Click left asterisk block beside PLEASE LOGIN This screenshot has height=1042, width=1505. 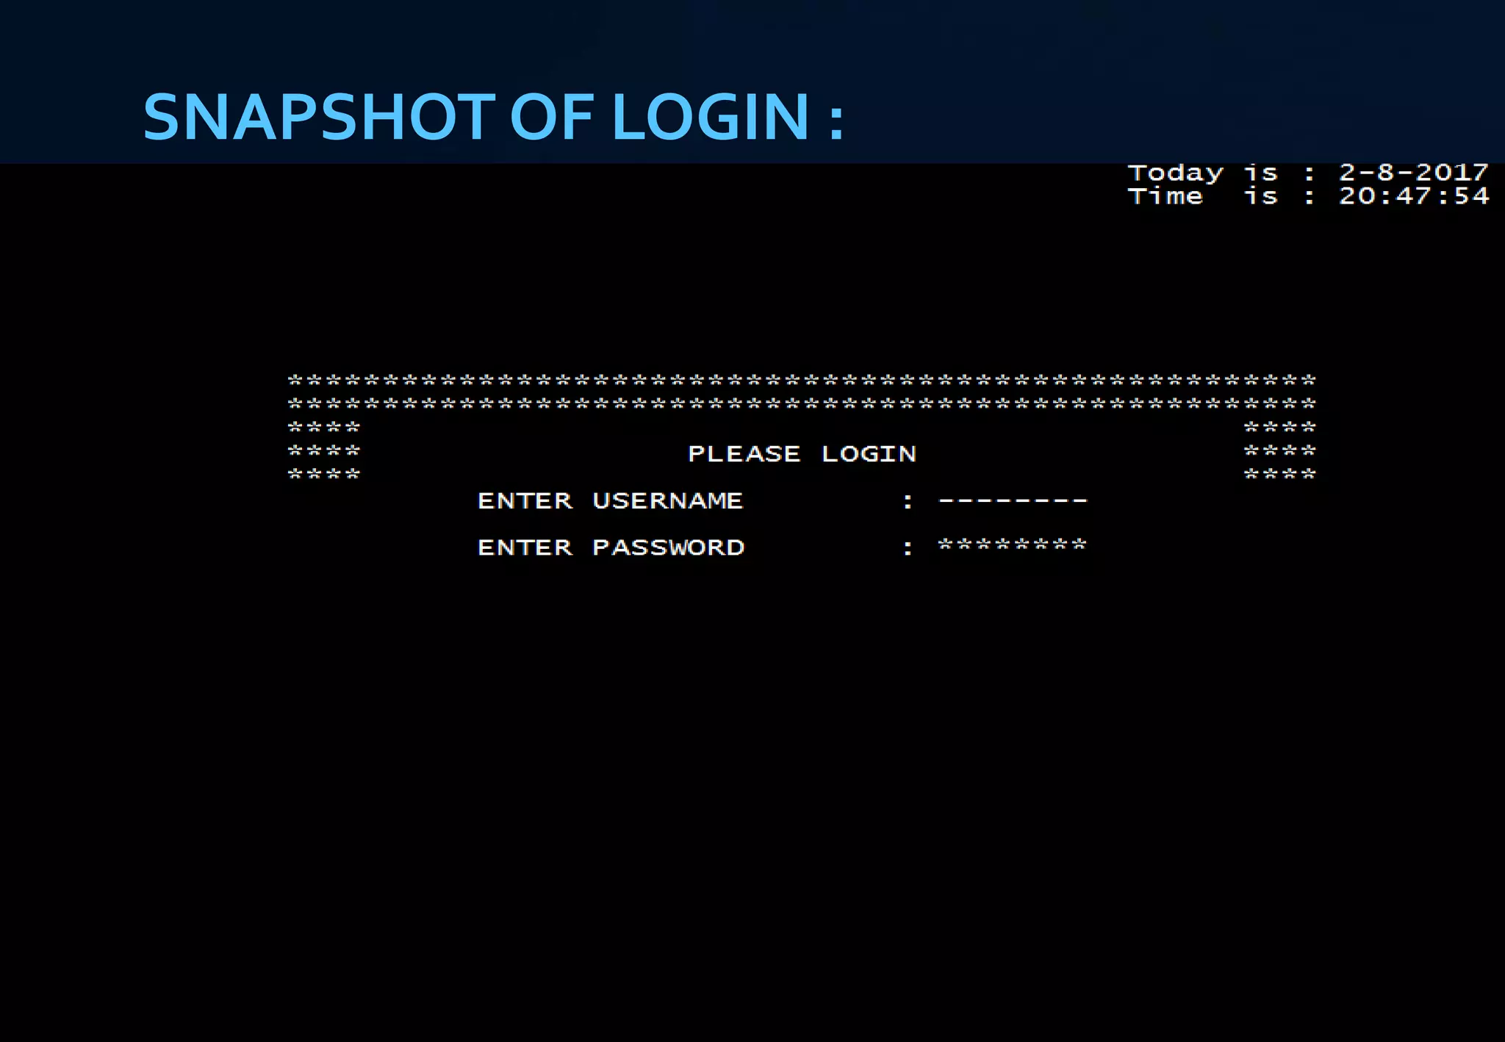click(x=324, y=450)
